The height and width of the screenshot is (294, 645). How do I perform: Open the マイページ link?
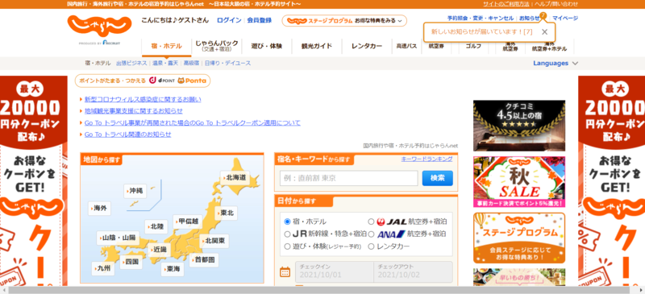point(565,18)
